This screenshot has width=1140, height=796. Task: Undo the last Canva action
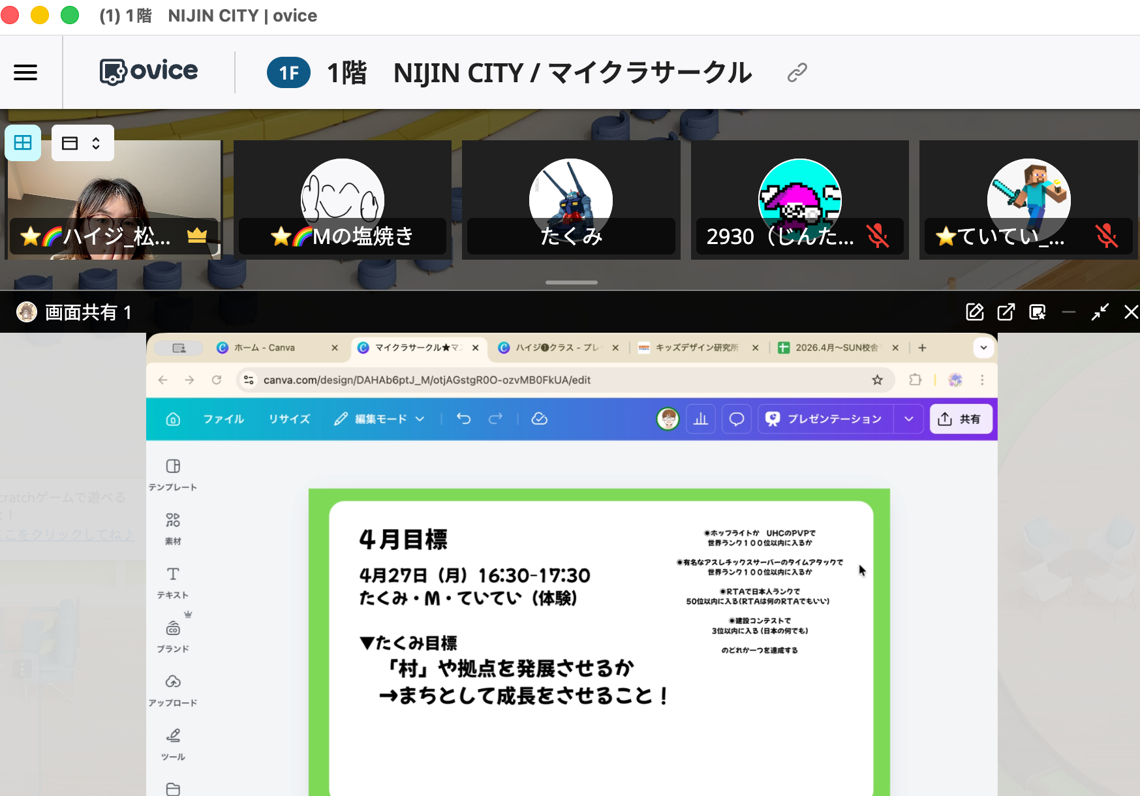click(463, 419)
